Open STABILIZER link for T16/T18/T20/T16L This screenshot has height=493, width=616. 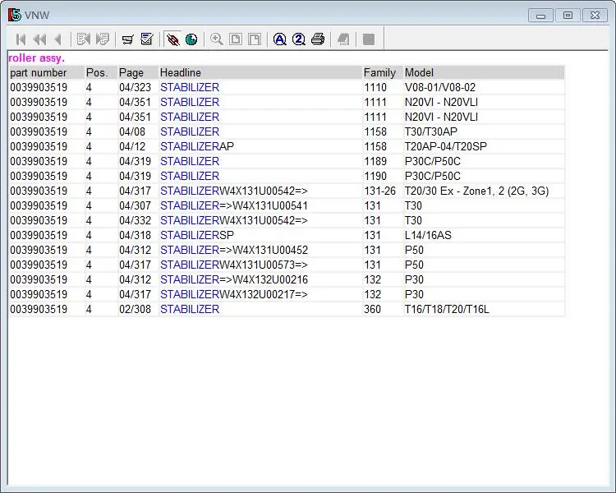[x=190, y=310]
